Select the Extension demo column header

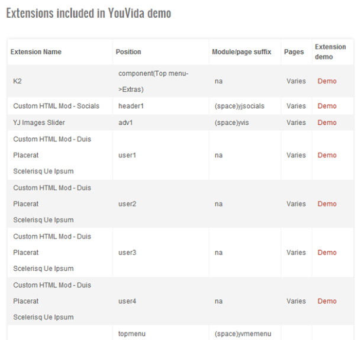pos(330,52)
